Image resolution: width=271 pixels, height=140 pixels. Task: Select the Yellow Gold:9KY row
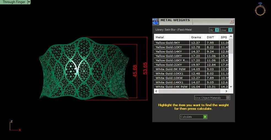191,43
